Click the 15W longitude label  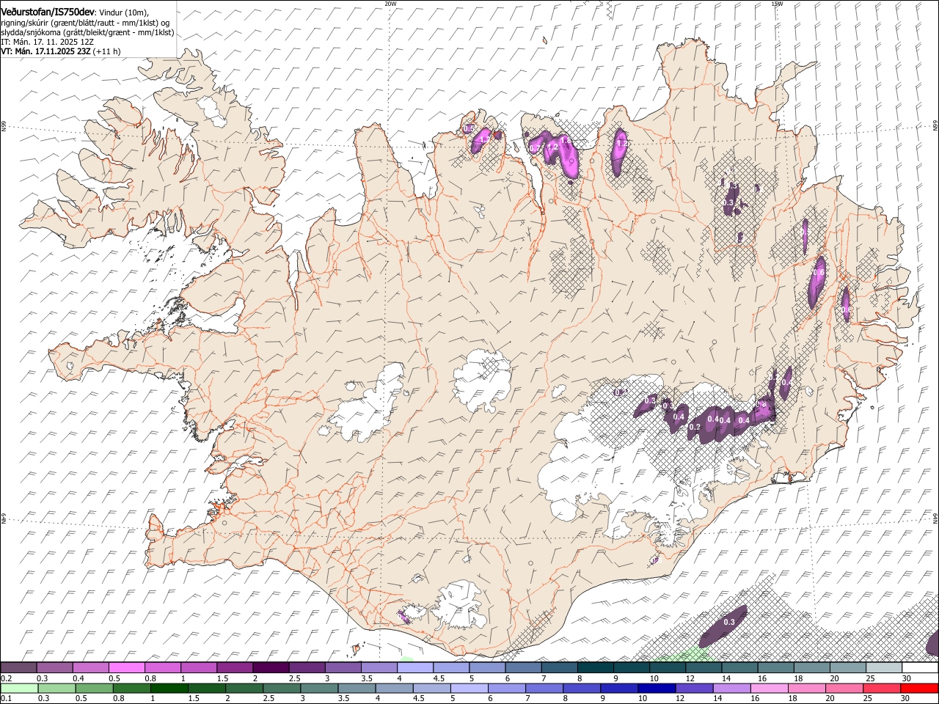click(x=777, y=4)
